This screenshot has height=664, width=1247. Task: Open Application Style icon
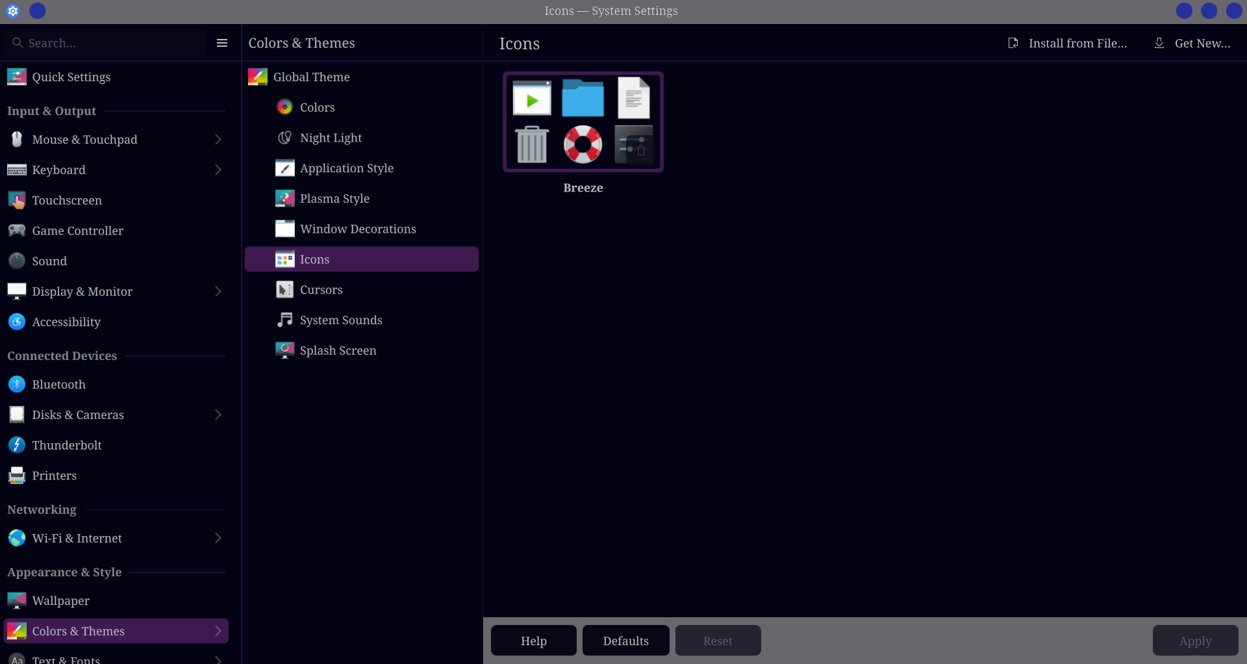[x=284, y=168]
